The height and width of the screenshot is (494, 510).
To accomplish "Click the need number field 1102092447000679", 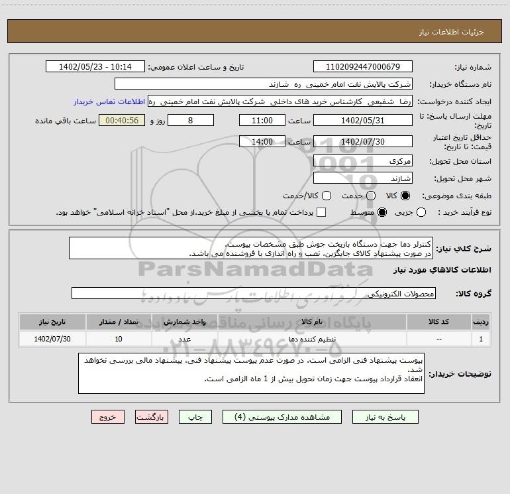I will pyautogui.click(x=363, y=66).
